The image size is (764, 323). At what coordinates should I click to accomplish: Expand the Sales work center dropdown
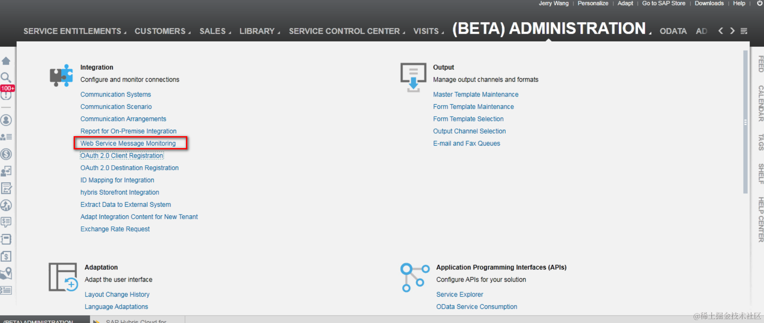click(215, 31)
